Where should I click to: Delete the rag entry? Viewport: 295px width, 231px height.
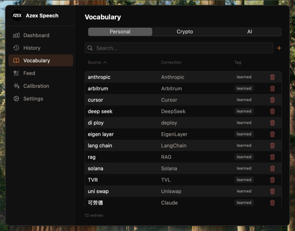tap(272, 157)
